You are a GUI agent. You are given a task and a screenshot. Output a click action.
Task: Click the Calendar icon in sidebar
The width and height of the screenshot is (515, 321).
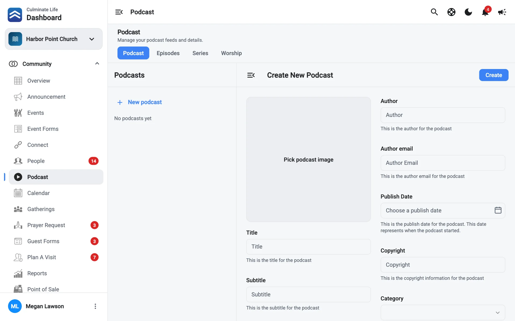click(18, 193)
